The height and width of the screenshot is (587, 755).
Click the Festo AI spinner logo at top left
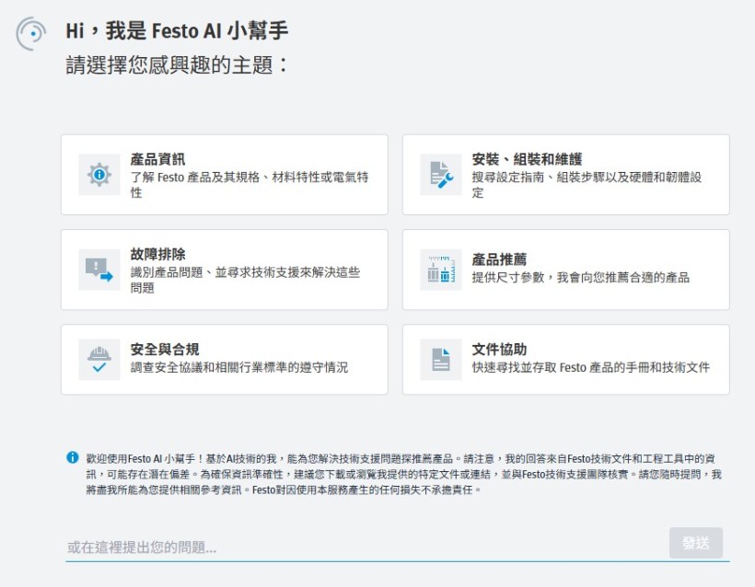pos(30,34)
